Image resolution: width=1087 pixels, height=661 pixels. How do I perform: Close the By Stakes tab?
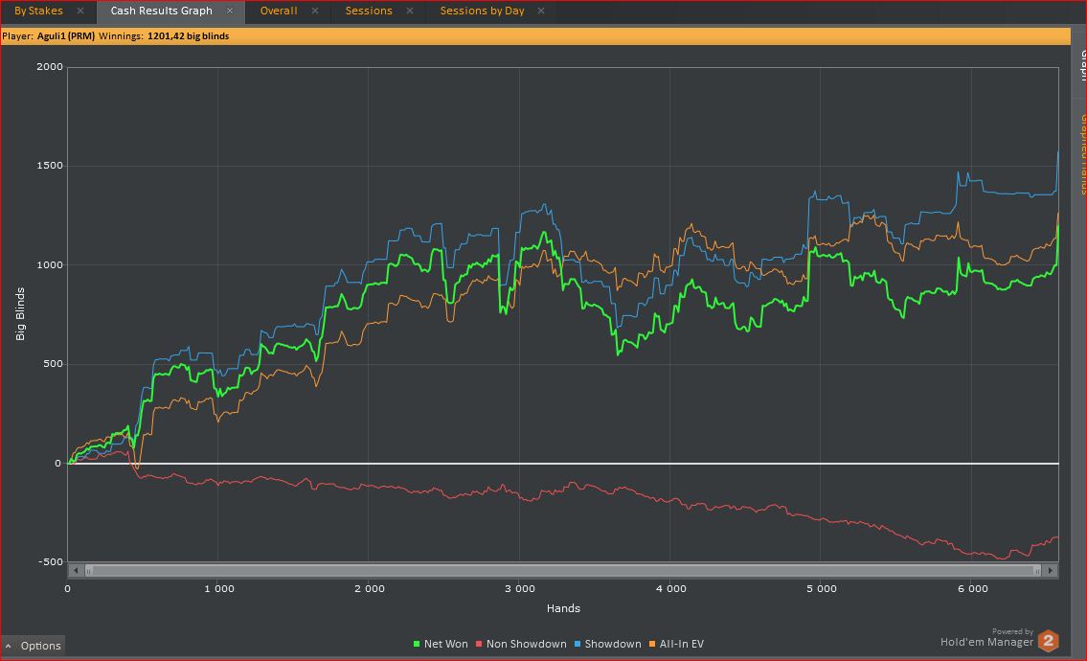[x=80, y=11]
